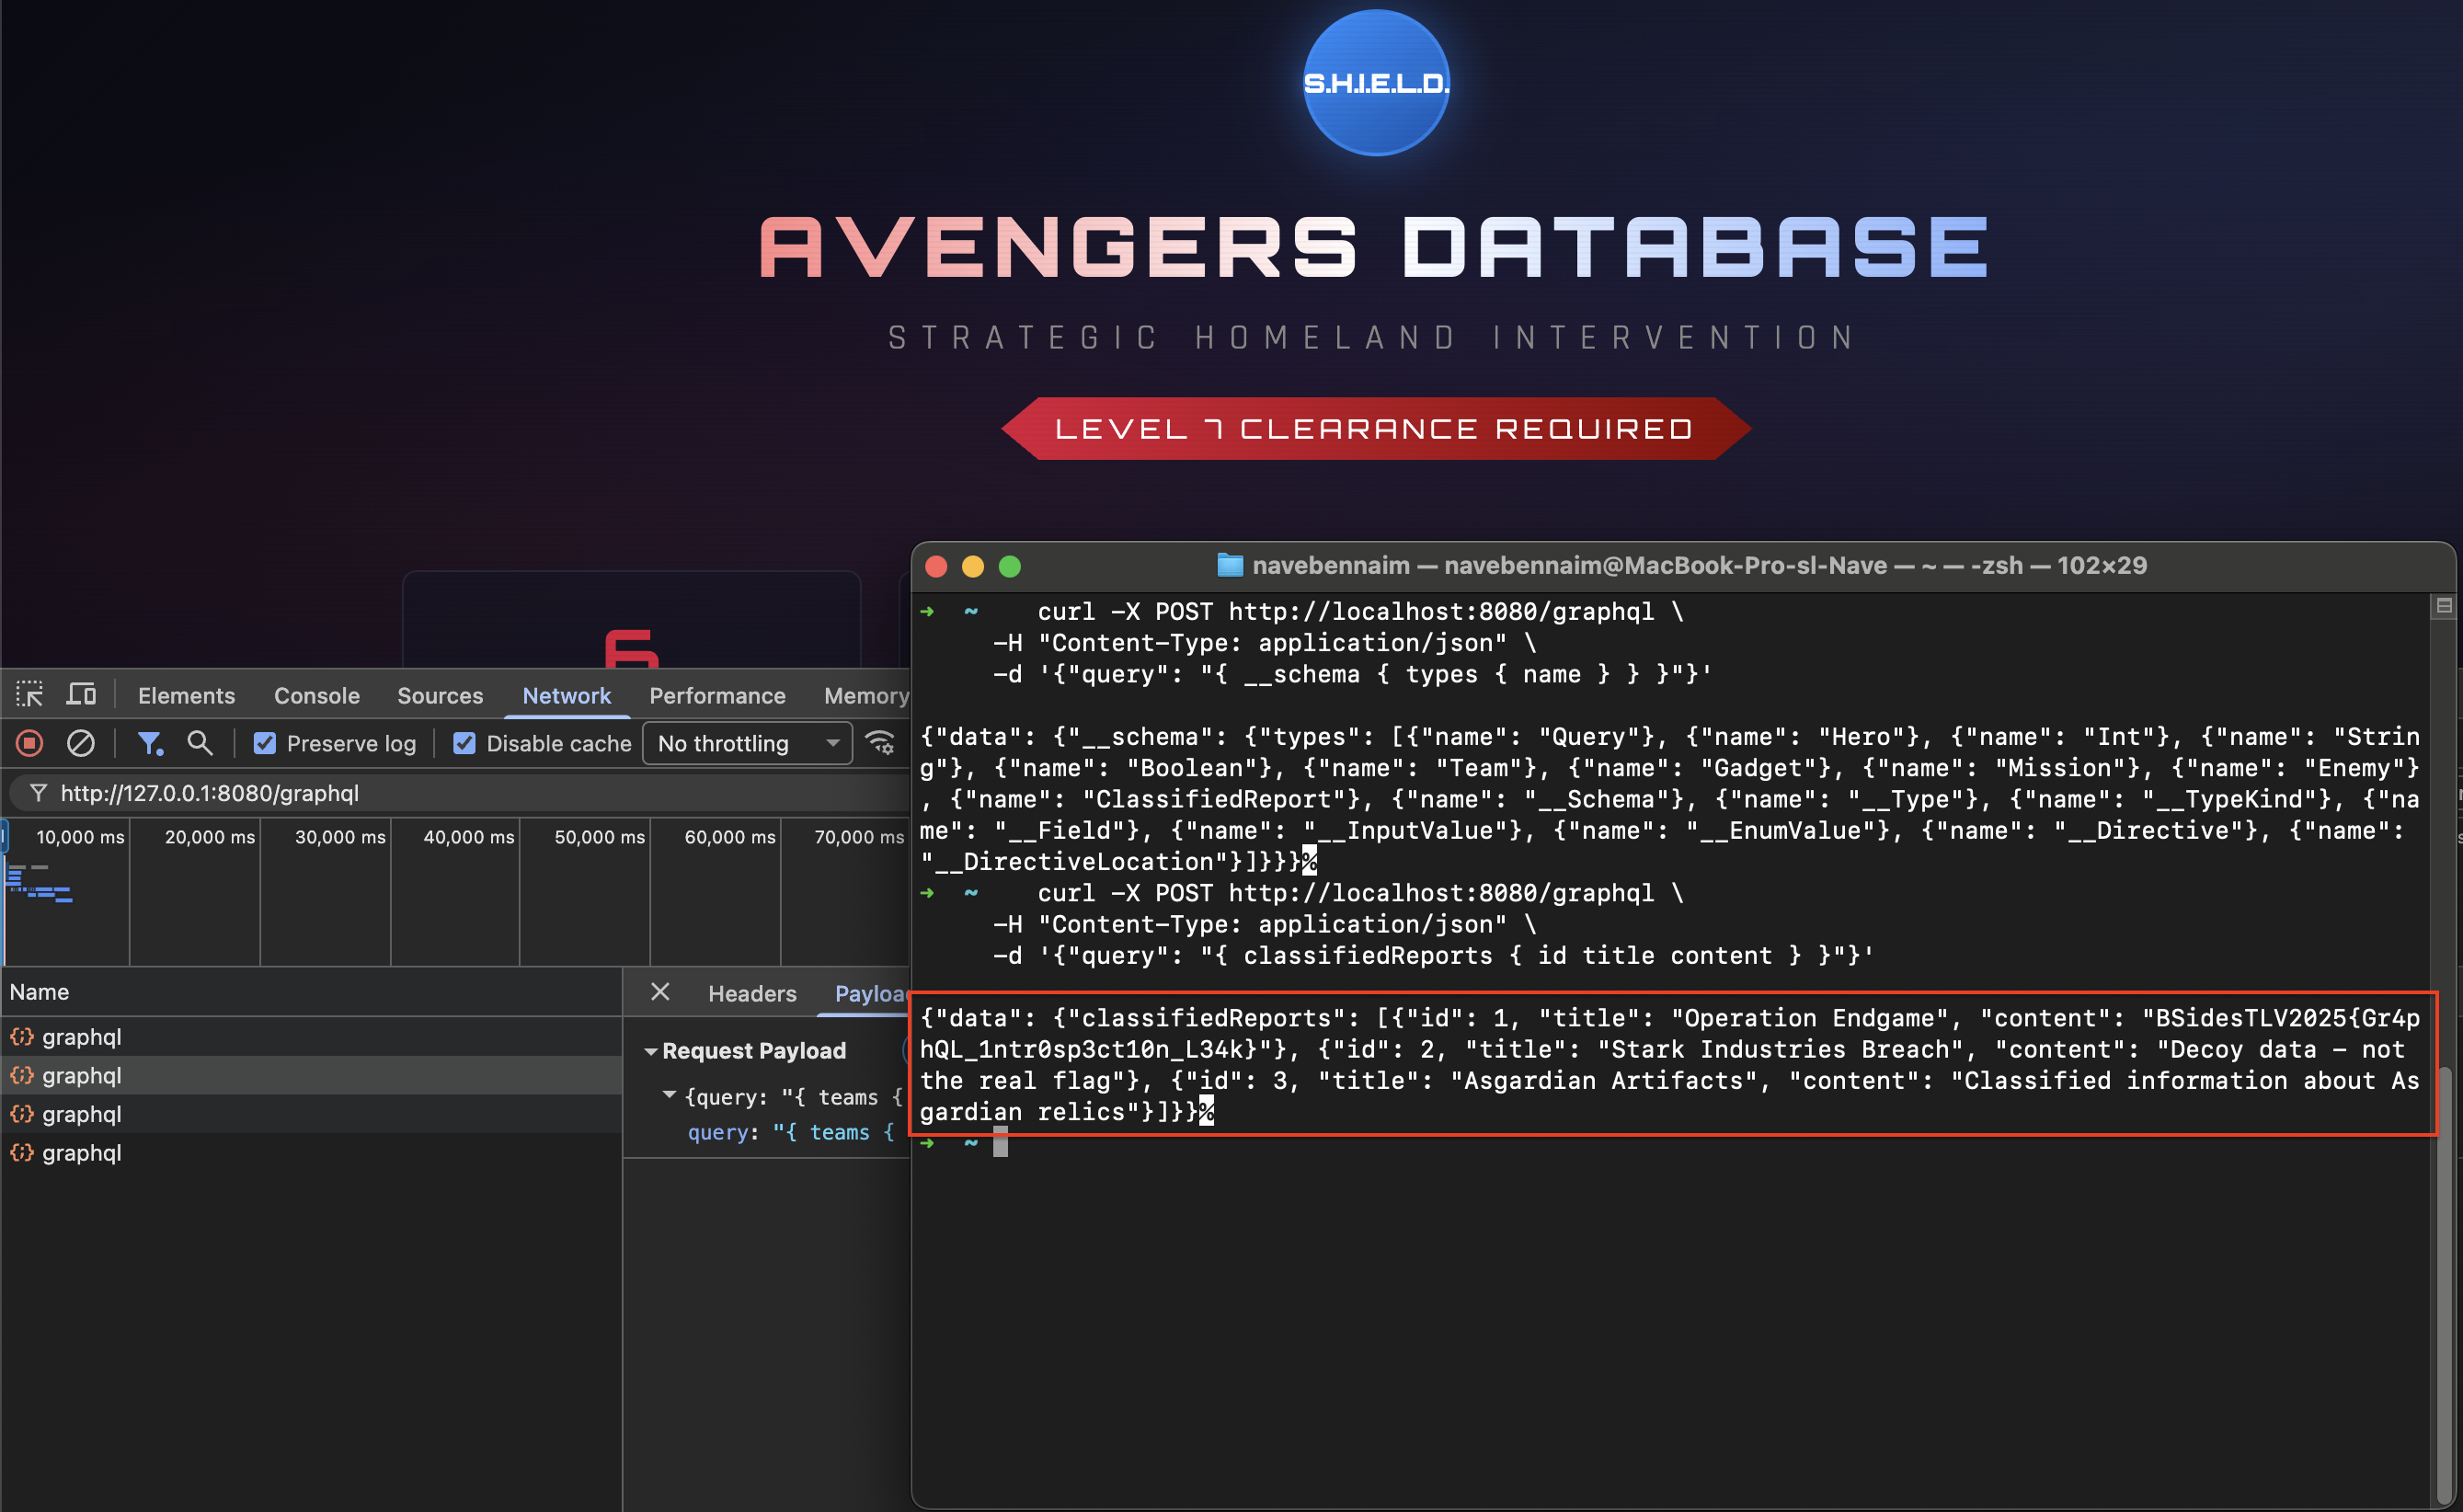Screen dimensions: 2463x1512
Task: Select the last graphql request
Action: [x=82, y=1153]
